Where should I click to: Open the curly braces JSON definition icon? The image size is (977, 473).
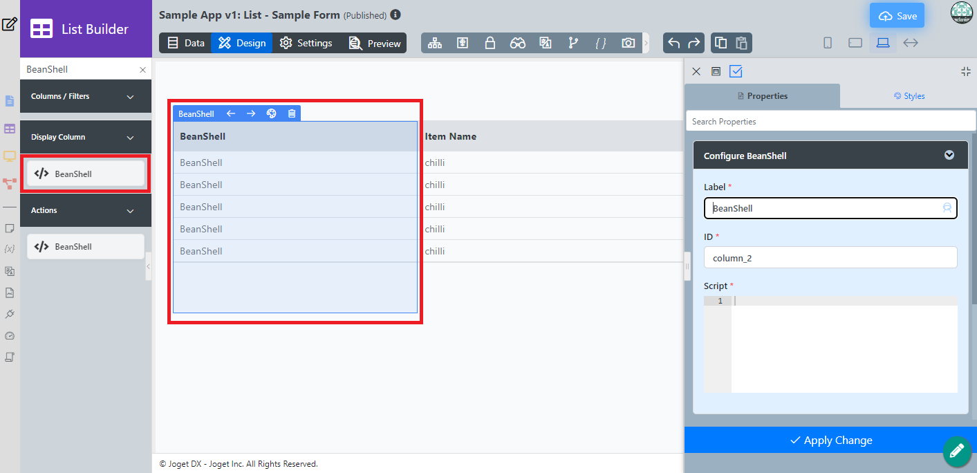(601, 43)
